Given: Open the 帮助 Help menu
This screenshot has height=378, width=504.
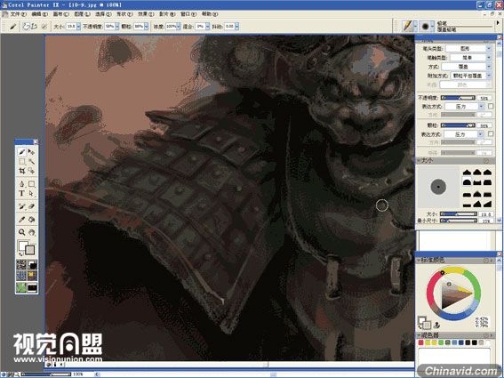Looking at the screenshot, I should point(210,14).
